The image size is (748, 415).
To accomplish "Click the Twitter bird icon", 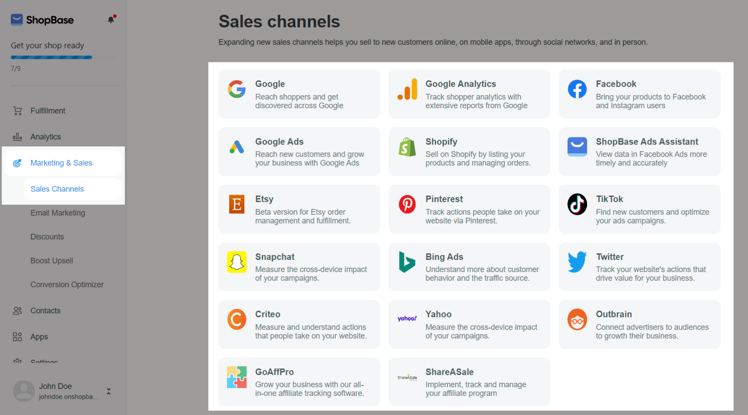I will [577, 262].
